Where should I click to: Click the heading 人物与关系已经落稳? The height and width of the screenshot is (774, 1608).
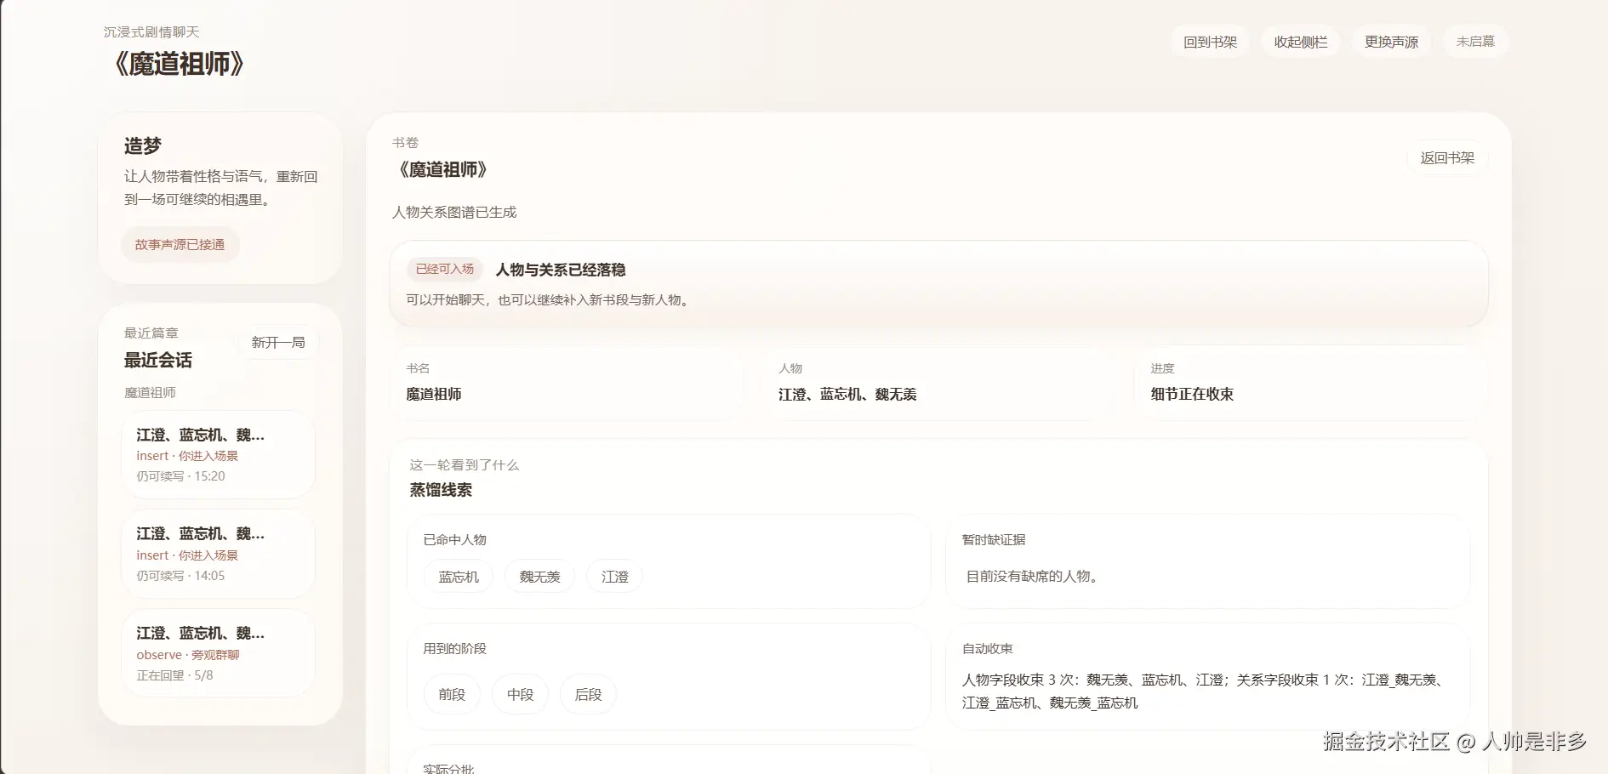[x=561, y=270]
